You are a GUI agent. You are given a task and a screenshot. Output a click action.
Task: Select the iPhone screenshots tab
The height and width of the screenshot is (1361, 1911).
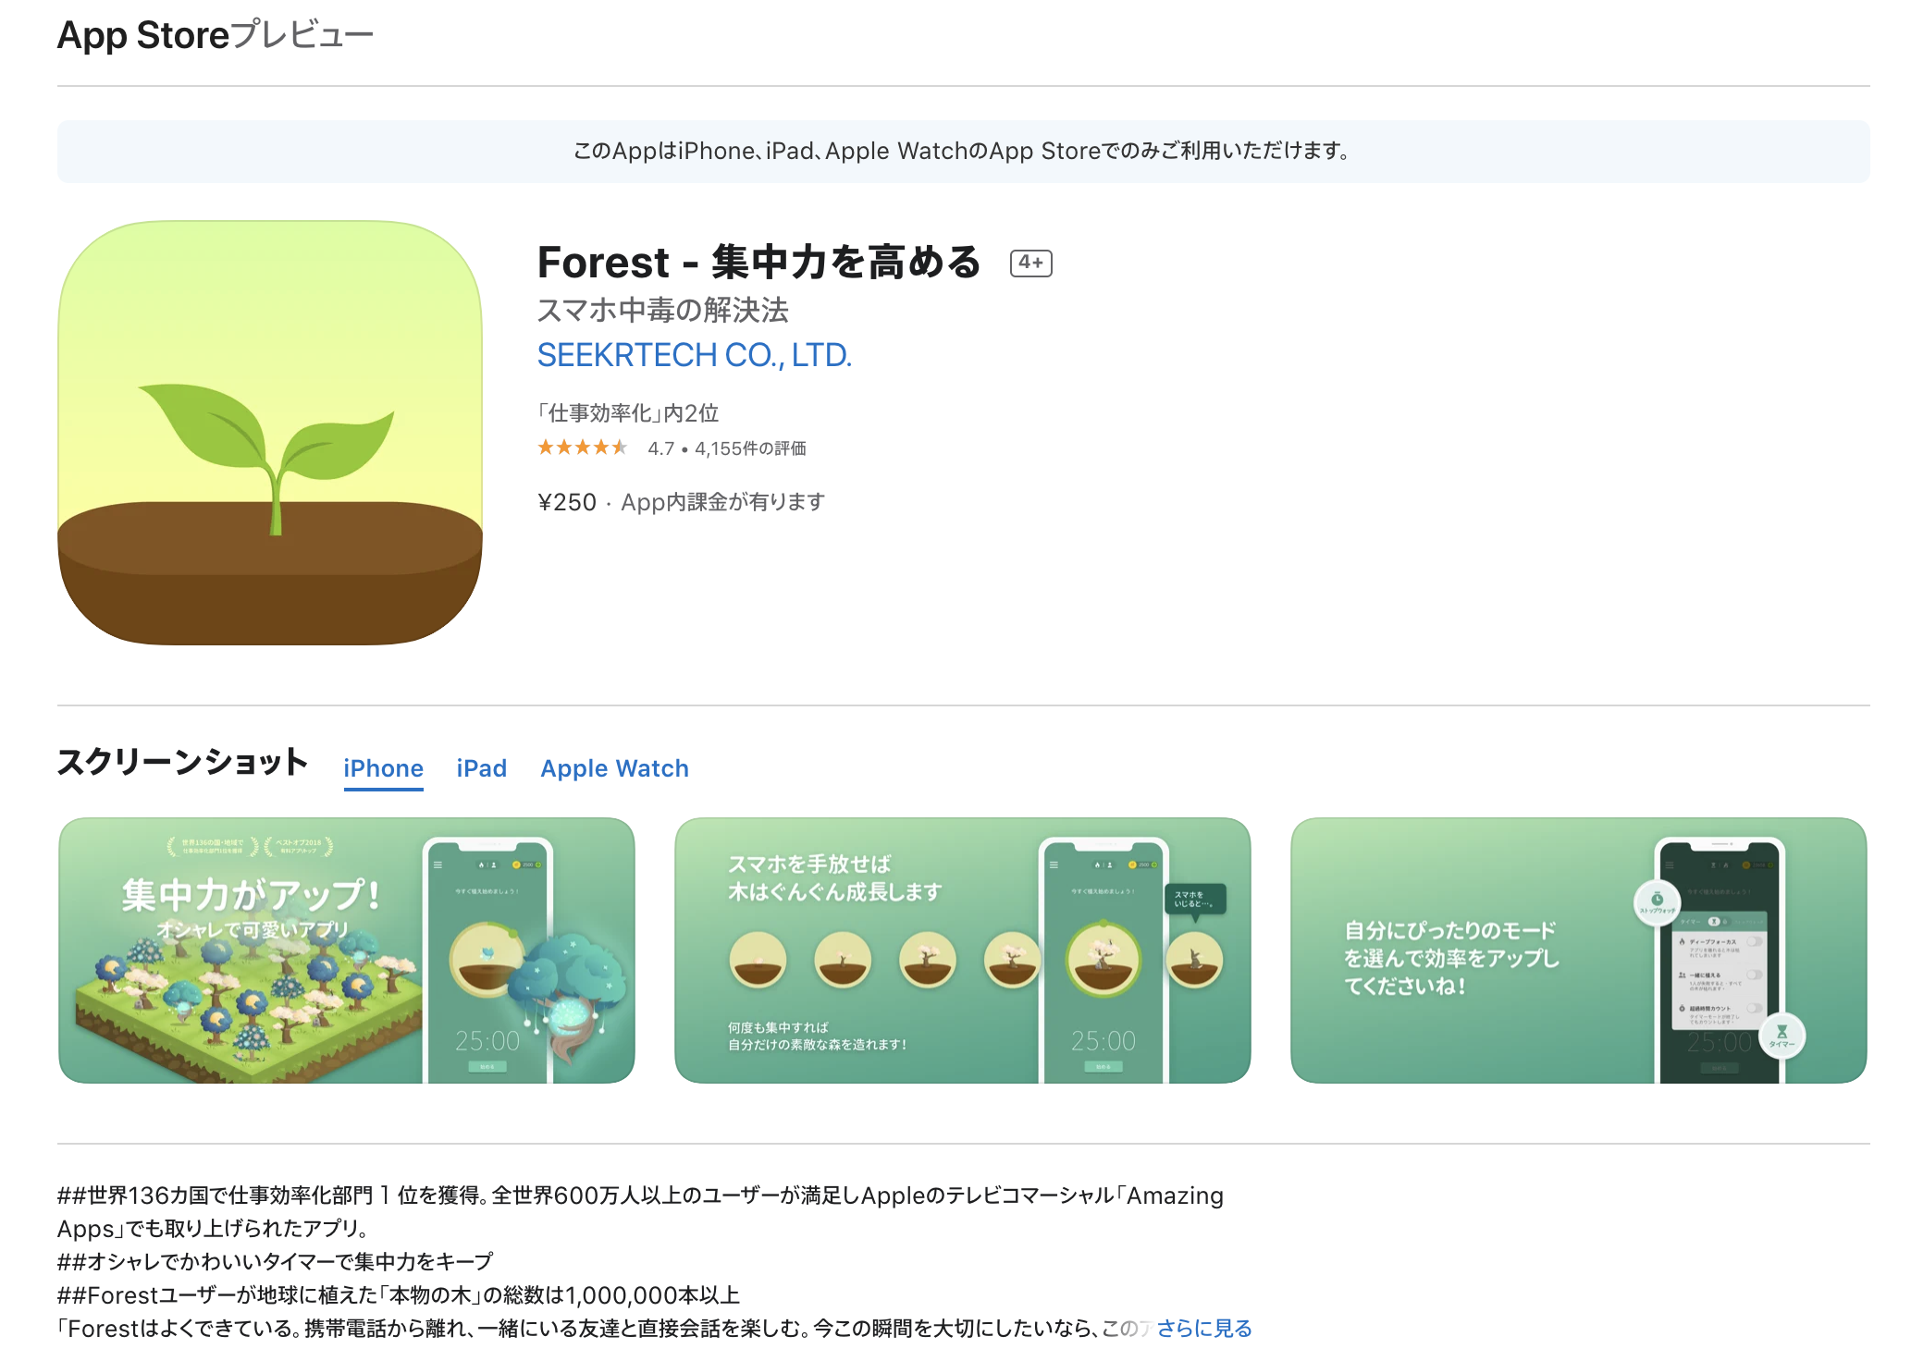383,768
